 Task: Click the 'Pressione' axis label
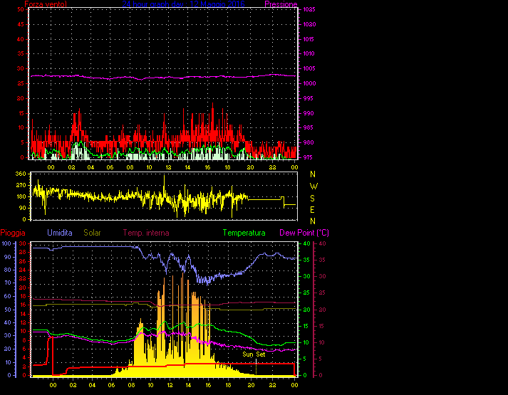click(x=281, y=4)
